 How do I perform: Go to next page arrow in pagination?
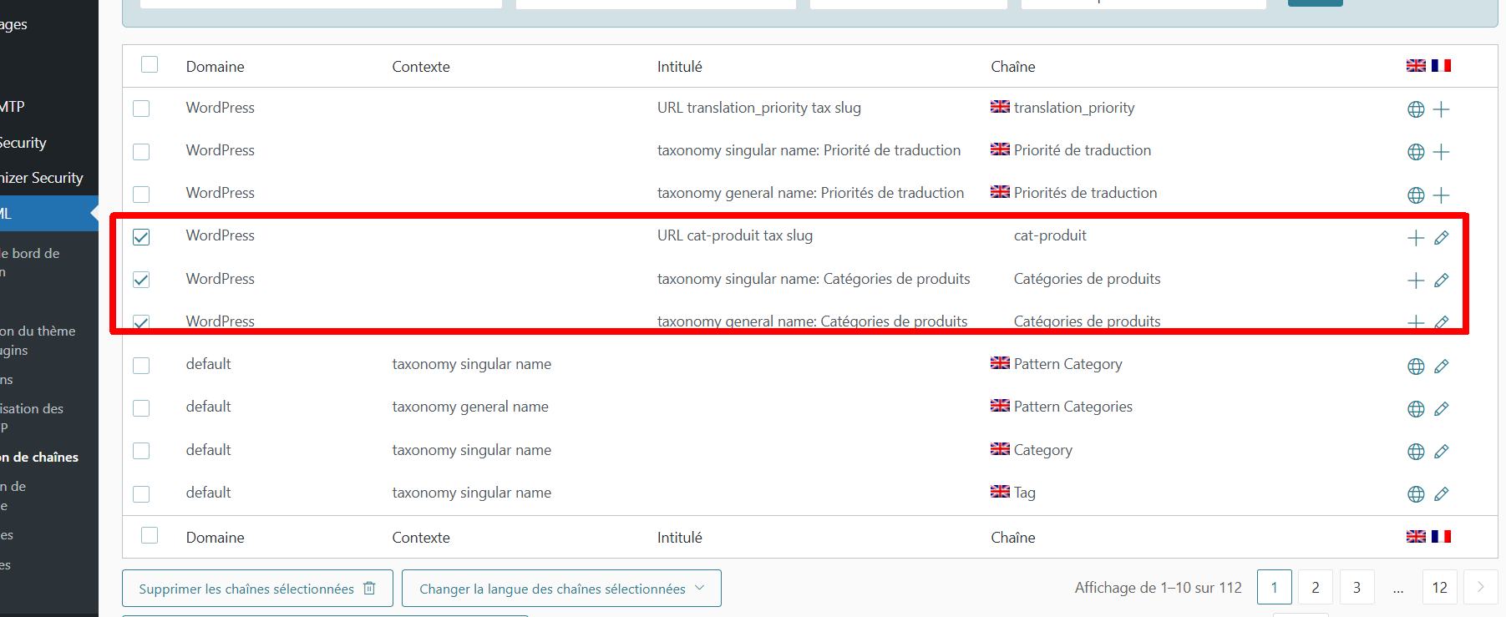pyautogui.click(x=1480, y=588)
